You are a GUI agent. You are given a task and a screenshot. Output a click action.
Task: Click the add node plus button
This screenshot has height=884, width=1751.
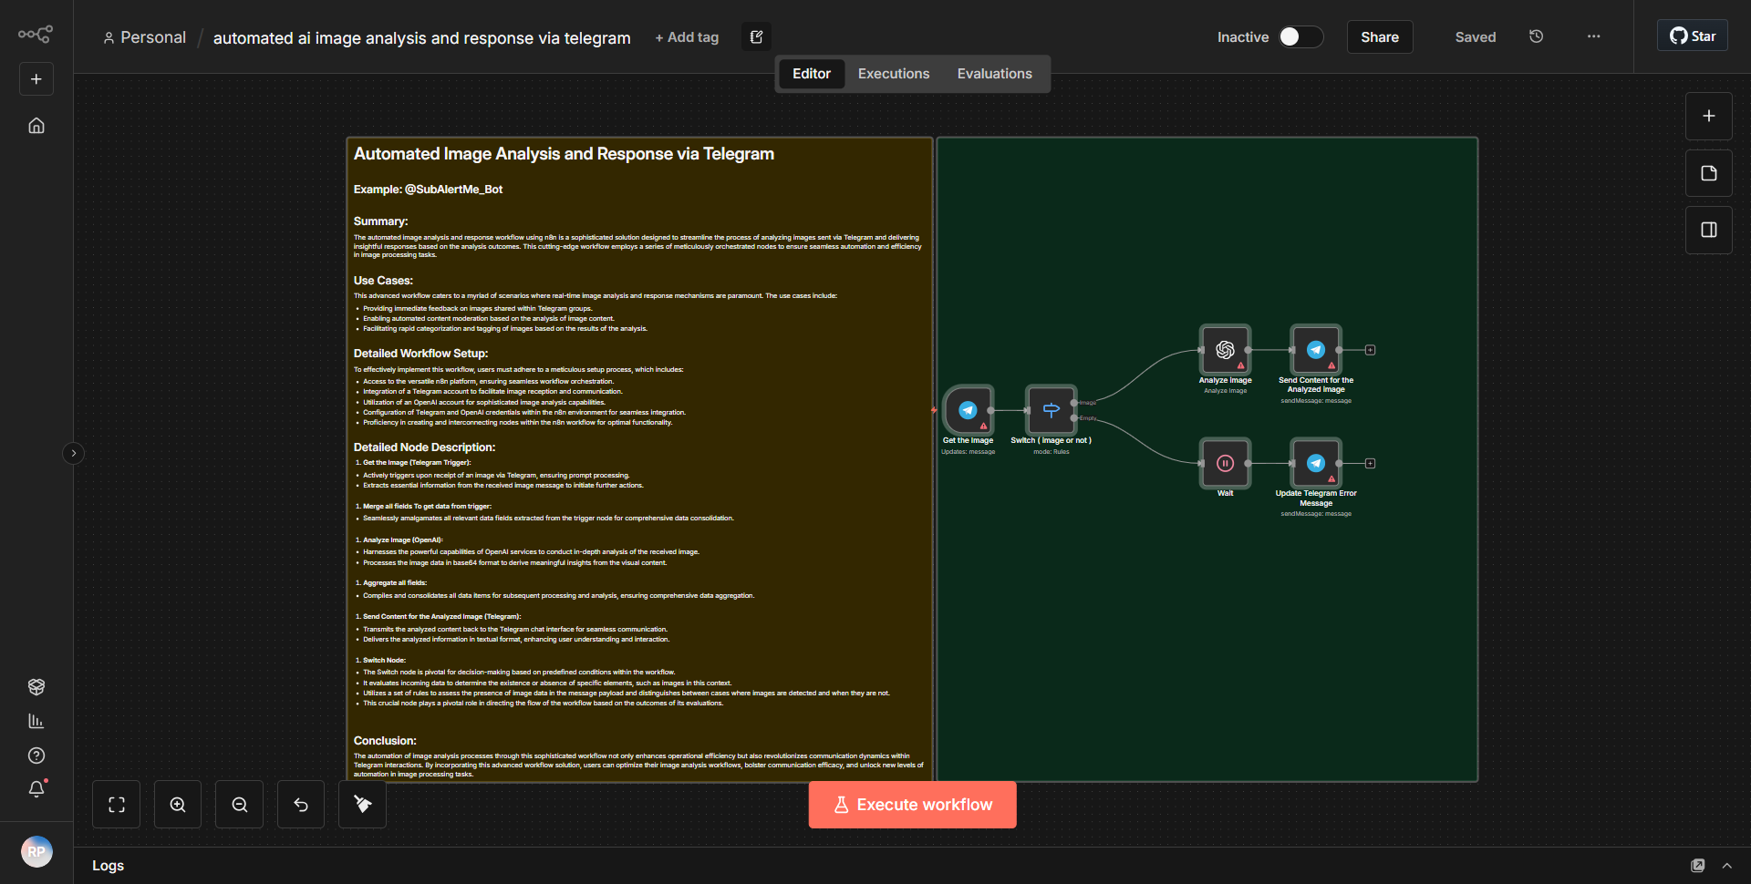pyautogui.click(x=1708, y=116)
